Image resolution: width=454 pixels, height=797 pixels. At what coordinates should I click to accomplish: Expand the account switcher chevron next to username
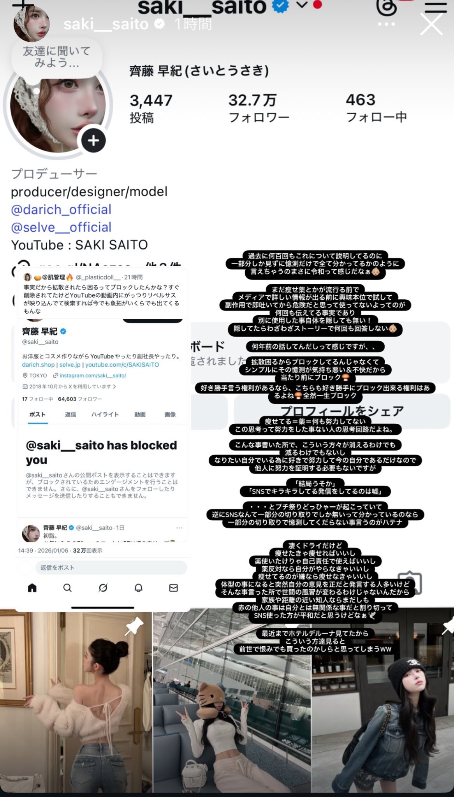coord(302,5)
